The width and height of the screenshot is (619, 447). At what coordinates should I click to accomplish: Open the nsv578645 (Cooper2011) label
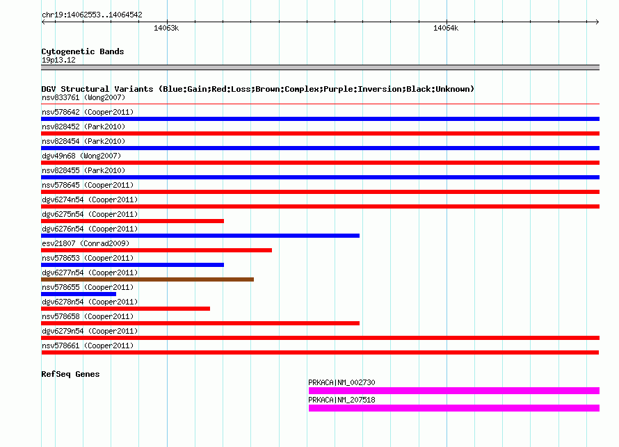[88, 185]
